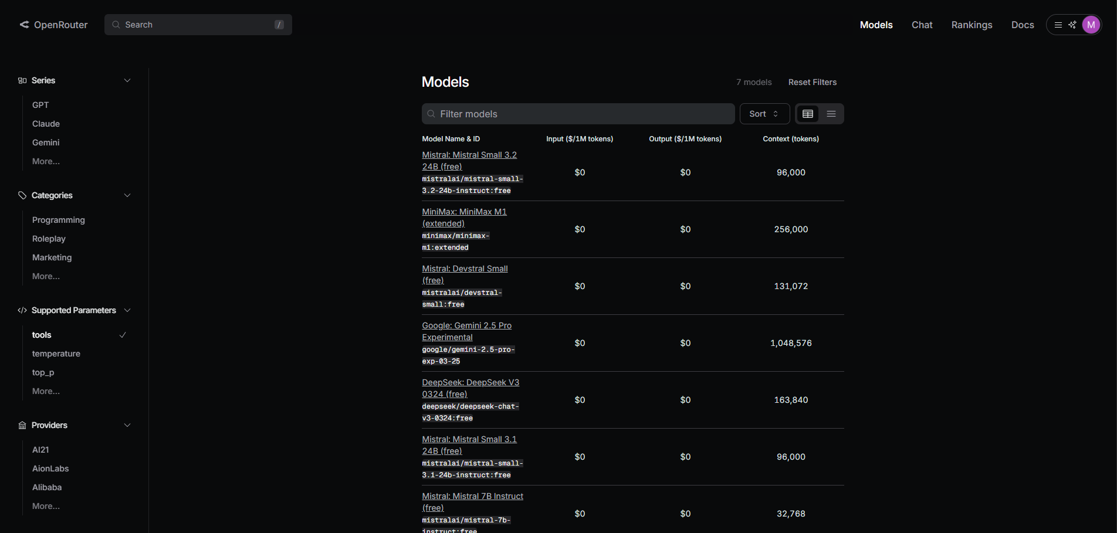
Task: Click the Filter models input field
Action: [x=578, y=114]
